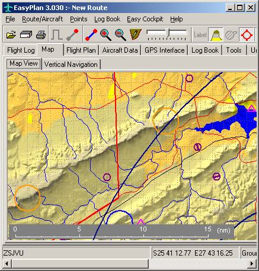Click the S25 41 12.77 coordinates readout
The width and height of the screenshot is (259, 271).
point(193,253)
